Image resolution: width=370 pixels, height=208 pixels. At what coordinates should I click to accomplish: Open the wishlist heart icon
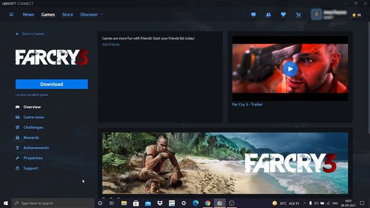pos(283,14)
